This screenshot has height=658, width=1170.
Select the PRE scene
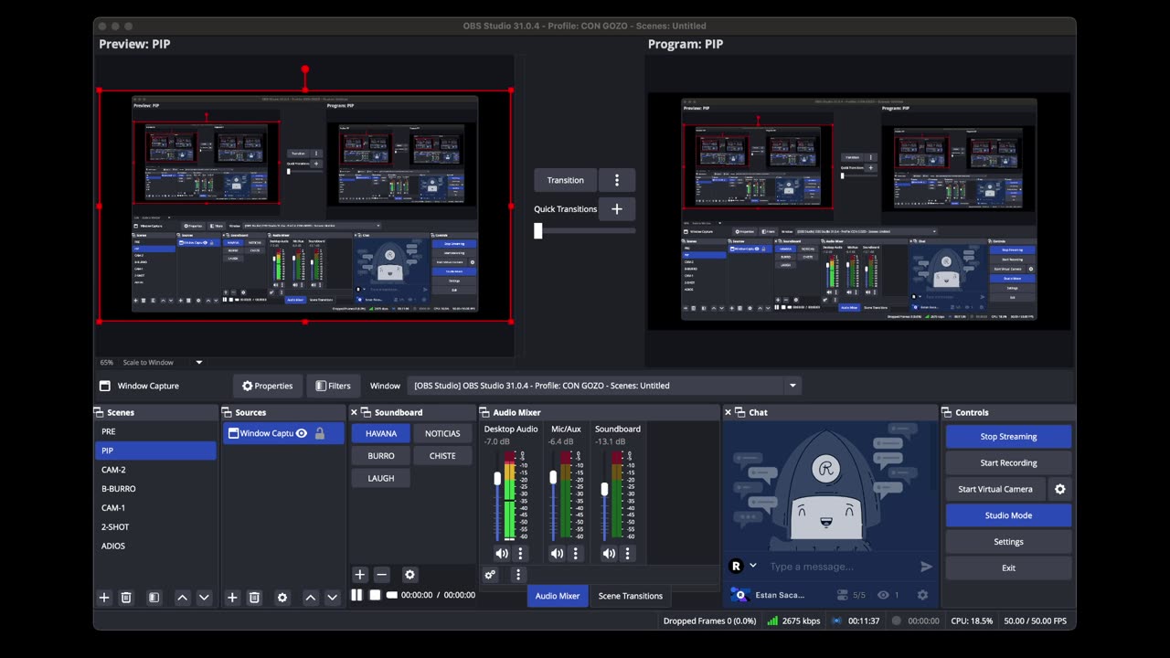[155, 431]
